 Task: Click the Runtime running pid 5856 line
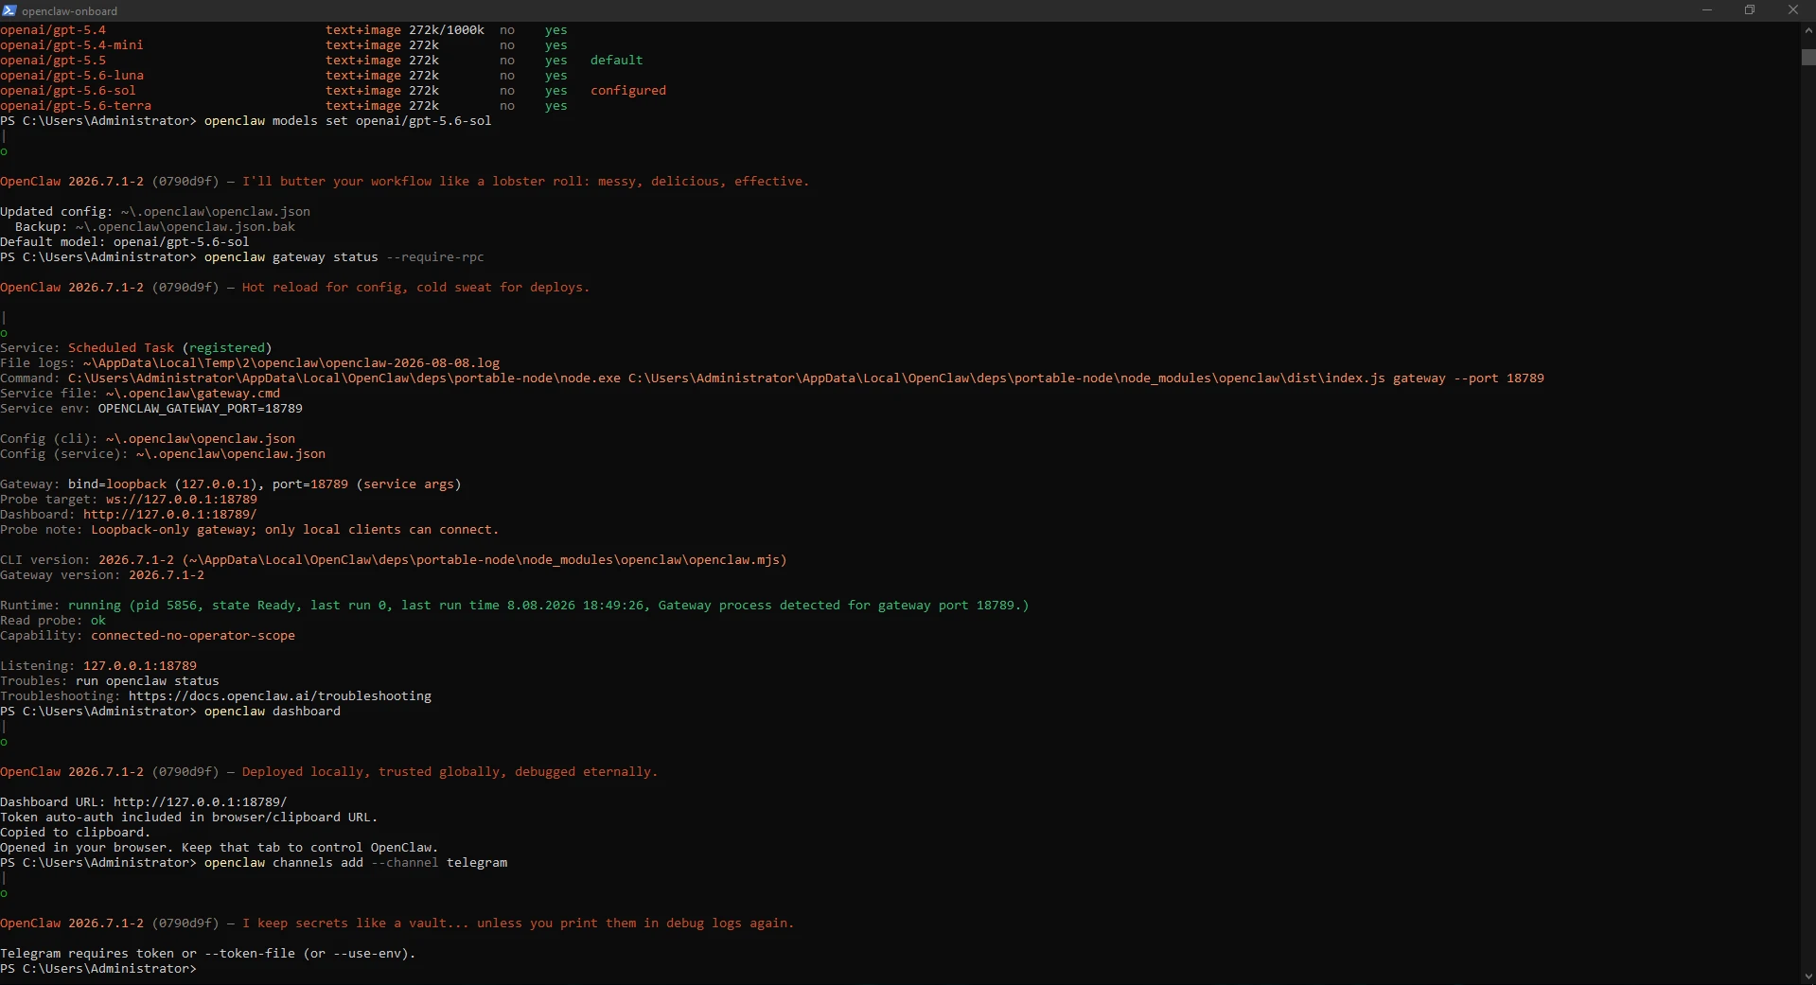pyautogui.click(x=515, y=606)
